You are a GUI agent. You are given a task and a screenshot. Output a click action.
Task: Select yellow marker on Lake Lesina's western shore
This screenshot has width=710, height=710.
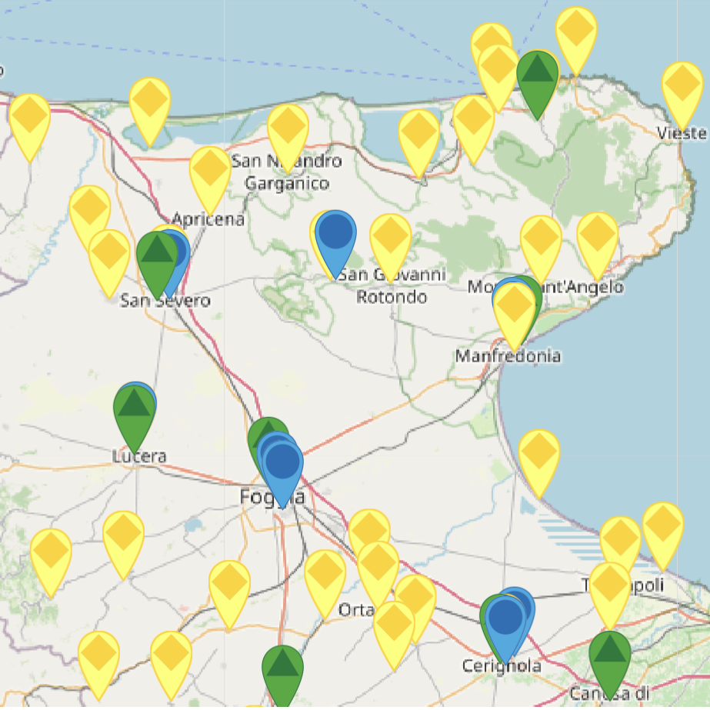(x=149, y=103)
